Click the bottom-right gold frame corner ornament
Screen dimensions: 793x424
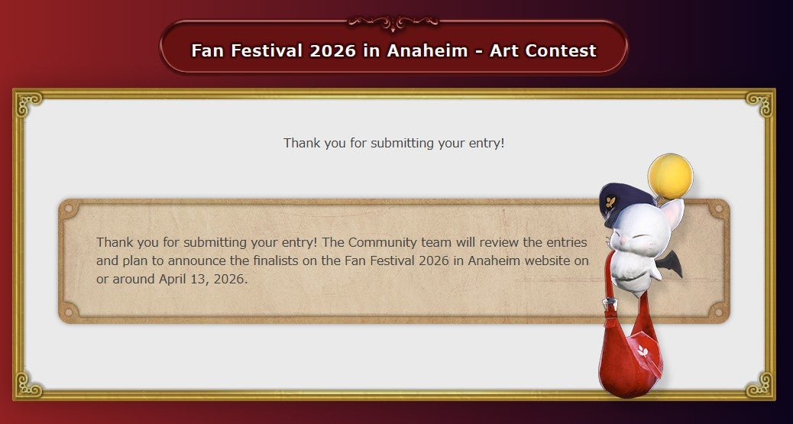pos(761,385)
